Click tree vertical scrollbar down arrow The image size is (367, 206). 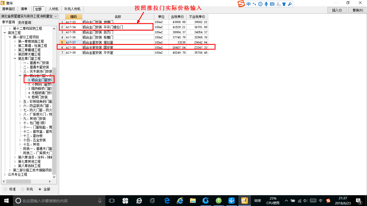pyautogui.click(x=55, y=177)
